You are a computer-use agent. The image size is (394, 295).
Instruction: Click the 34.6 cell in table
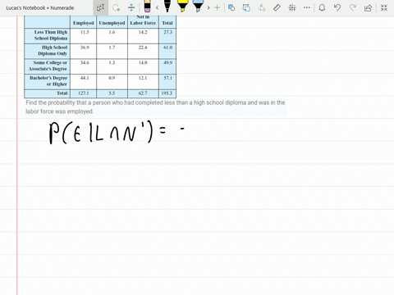[x=85, y=63]
